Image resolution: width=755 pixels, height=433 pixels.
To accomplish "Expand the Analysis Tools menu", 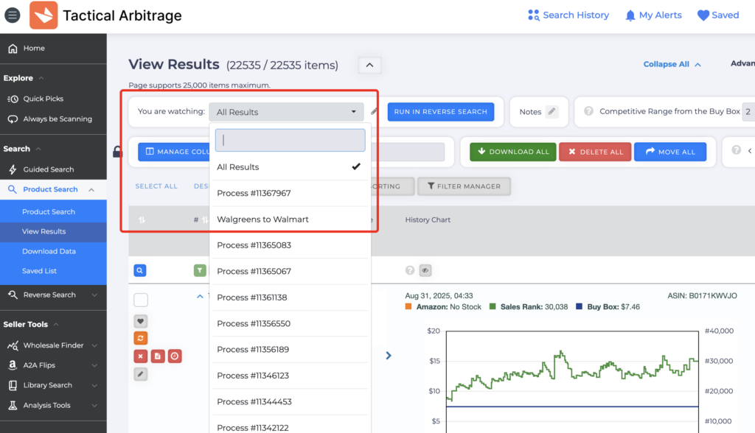I will tap(94, 406).
